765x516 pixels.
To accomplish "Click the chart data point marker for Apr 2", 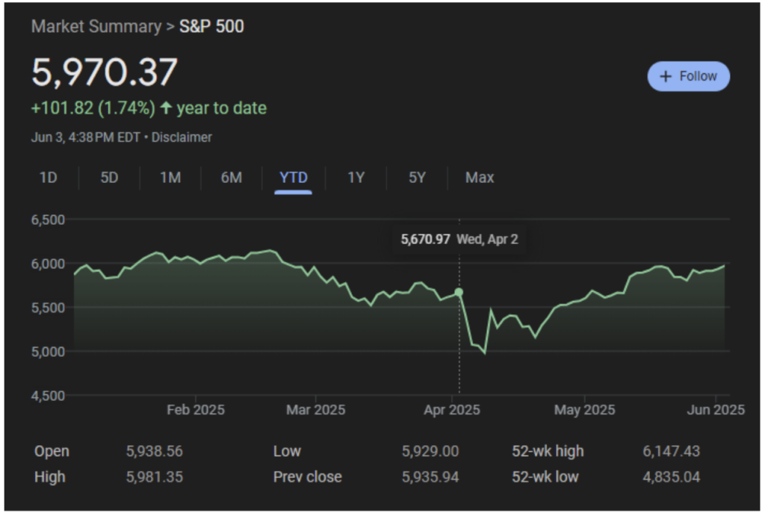I will point(459,292).
